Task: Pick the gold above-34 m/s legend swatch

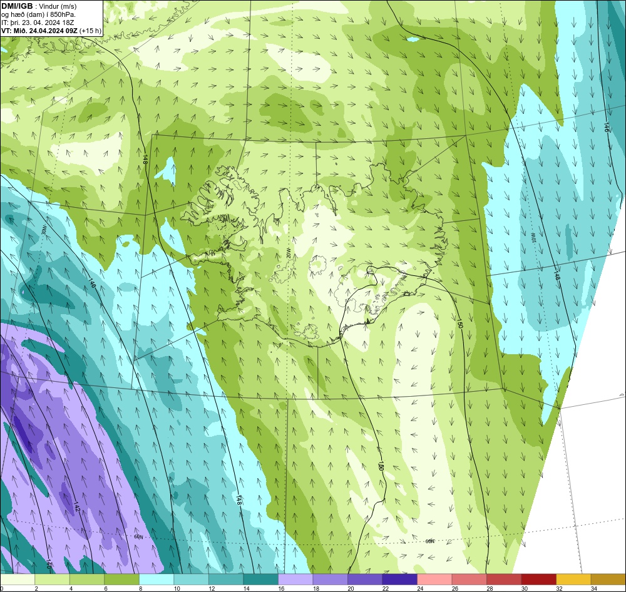Action: pos(608,579)
